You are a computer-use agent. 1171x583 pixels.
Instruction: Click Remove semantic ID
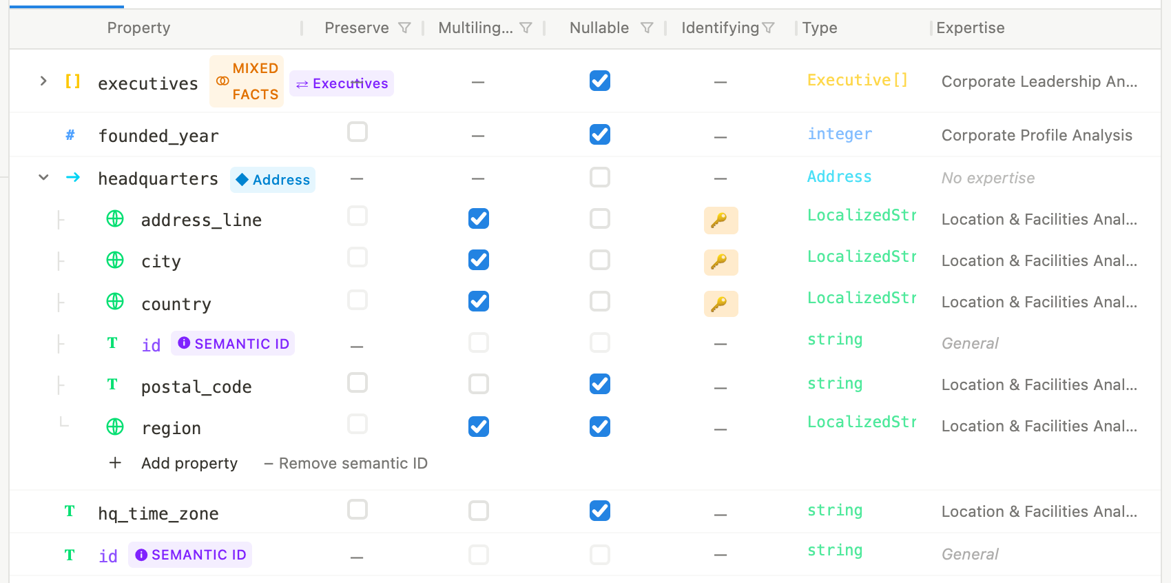click(x=346, y=463)
